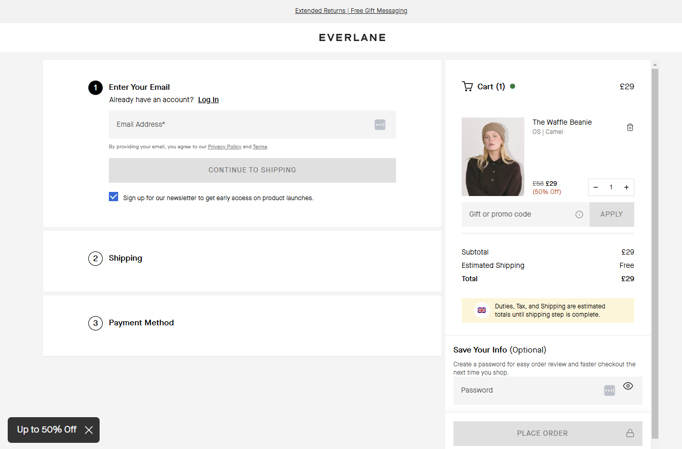Click the Cart (1) label
Viewport: 682px width, 449px height.
tap(491, 87)
